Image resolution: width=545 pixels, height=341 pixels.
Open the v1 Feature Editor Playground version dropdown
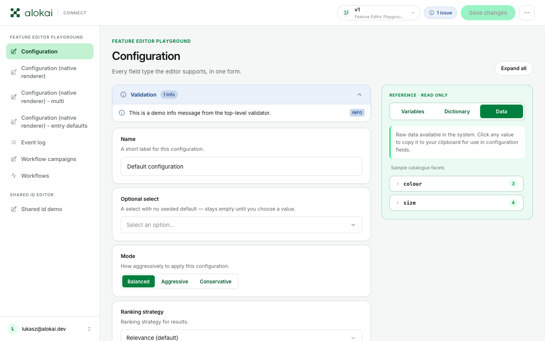pyautogui.click(x=378, y=13)
